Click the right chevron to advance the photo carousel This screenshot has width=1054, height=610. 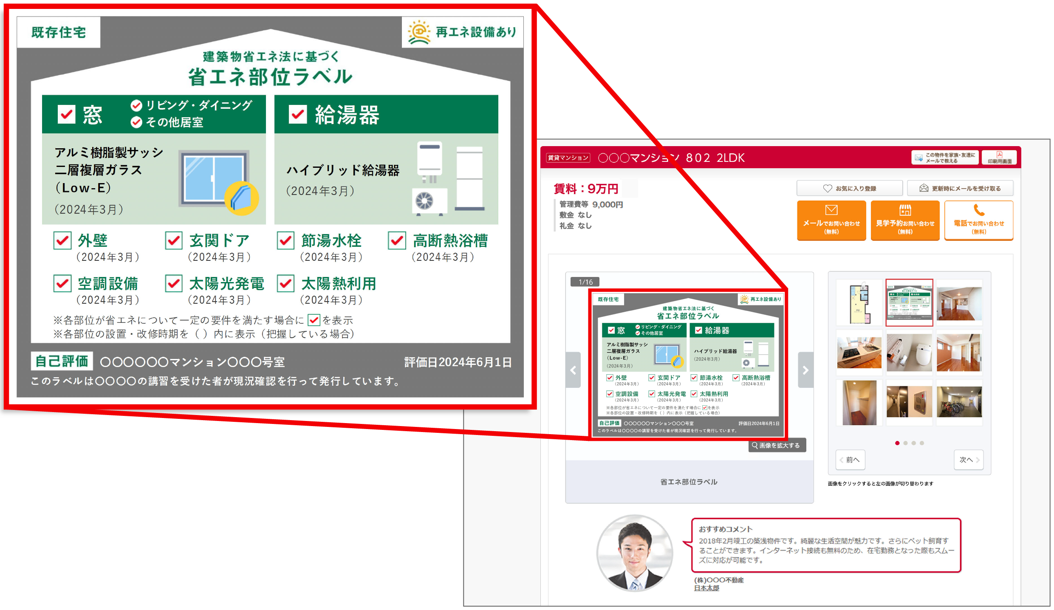pos(805,370)
